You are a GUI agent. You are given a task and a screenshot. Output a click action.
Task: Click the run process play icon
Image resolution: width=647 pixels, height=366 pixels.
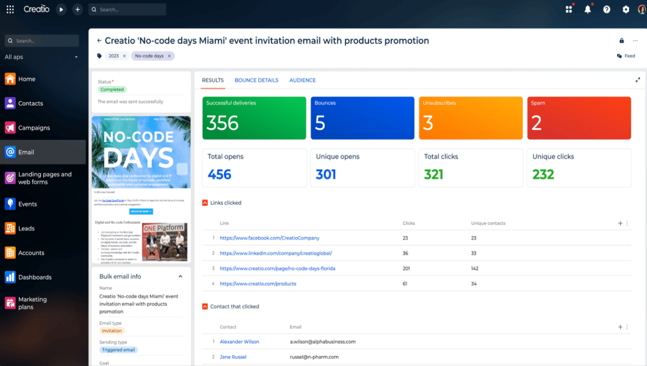(x=62, y=10)
